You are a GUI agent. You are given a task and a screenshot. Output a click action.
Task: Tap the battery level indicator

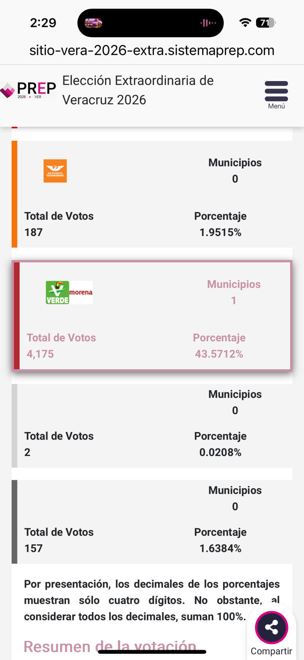266,23
